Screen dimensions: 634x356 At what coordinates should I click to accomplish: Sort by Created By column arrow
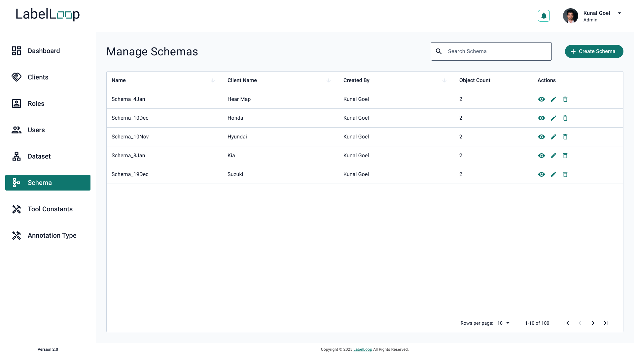[444, 80]
